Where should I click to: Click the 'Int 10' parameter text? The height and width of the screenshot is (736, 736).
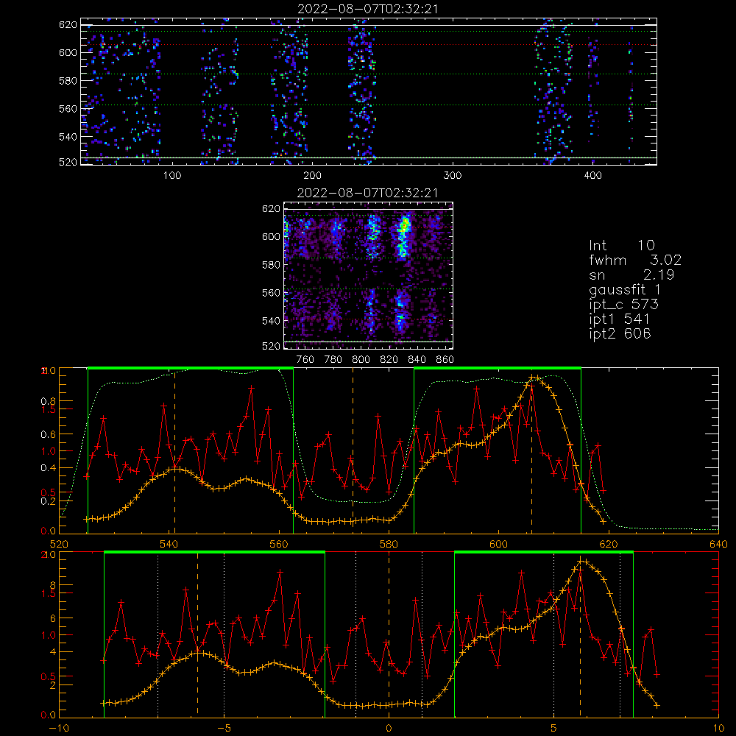621,245
